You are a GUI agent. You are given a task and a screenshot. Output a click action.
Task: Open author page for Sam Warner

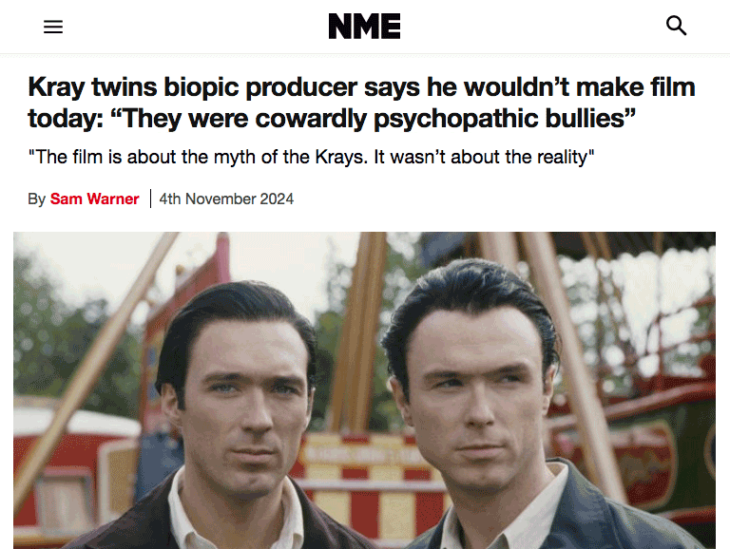point(94,199)
